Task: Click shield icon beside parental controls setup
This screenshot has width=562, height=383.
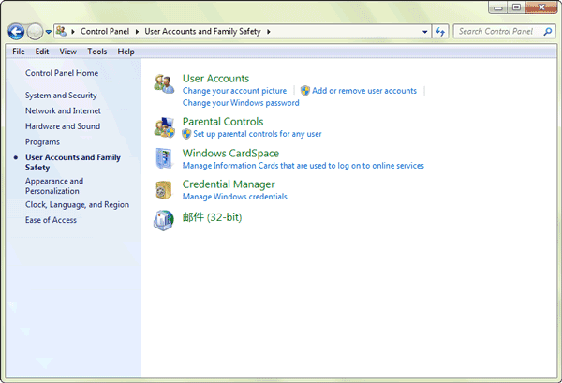Action: 186,134
